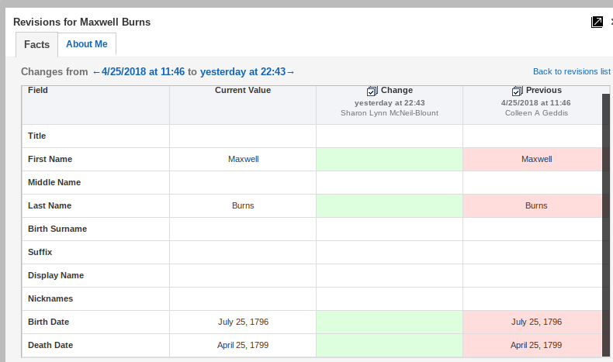
Task: Close the revisions dialog
Action: [x=611, y=22]
